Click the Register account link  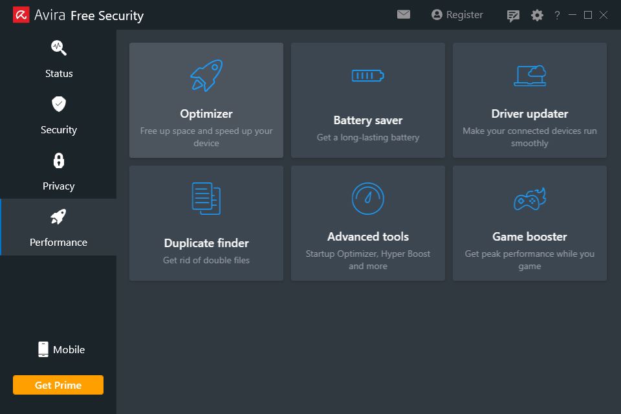(x=457, y=15)
